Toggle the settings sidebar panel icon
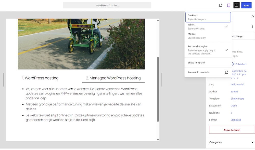Screen dimensions: 255x150 tap(236, 5)
